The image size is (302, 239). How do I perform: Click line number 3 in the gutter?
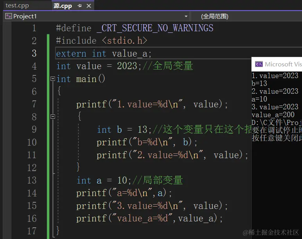pyautogui.click(x=34, y=53)
